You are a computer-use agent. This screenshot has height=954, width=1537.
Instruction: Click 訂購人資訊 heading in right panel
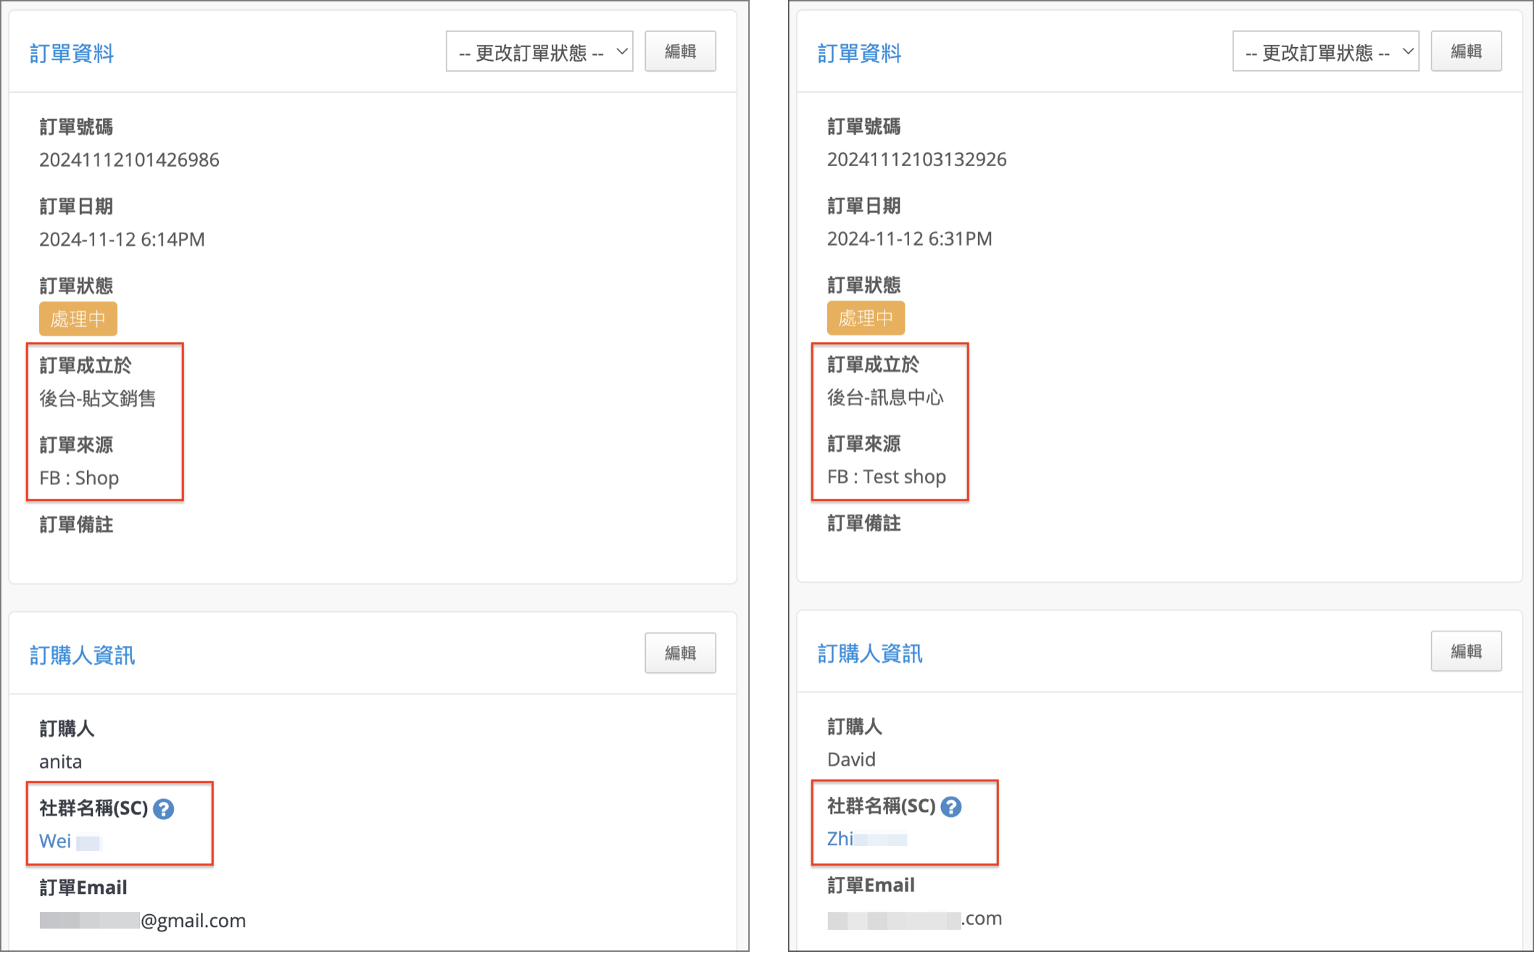pos(870,653)
